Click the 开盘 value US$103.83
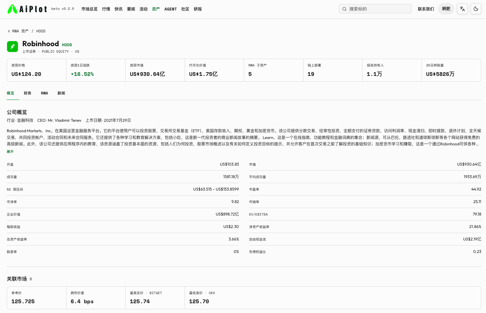The height and width of the screenshot is (313, 486). click(230, 164)
